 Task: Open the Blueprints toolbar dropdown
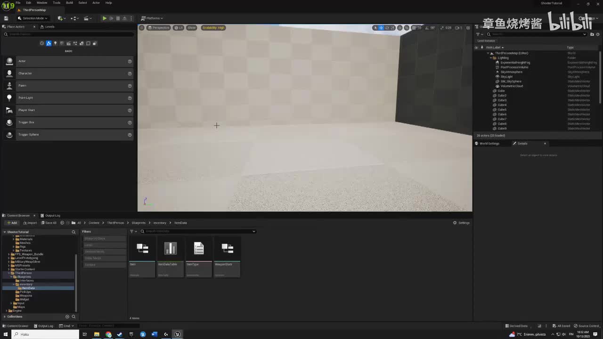point(74,18)
